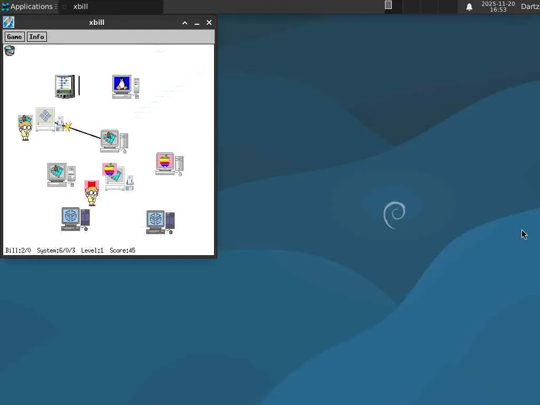Pick up the water bucket icon
The height and width of the screenshot is (405, 540).
click(x=9, y=51)
